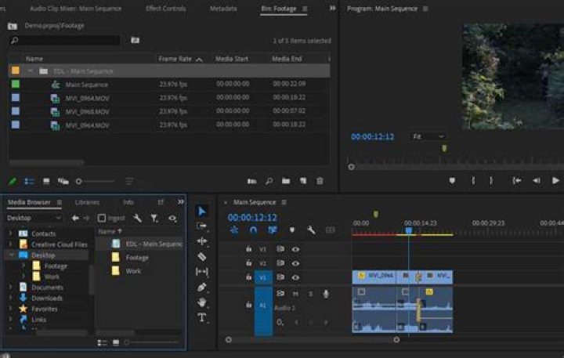The height and width of the screenshot is (358, 564).
Task: Hide output of the selected V1 track
Action: tap(295, 277)
